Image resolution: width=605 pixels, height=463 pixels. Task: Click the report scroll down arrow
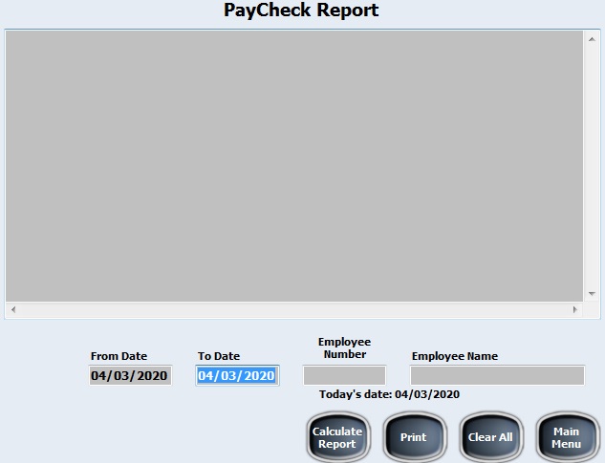[x=592, y=294]
